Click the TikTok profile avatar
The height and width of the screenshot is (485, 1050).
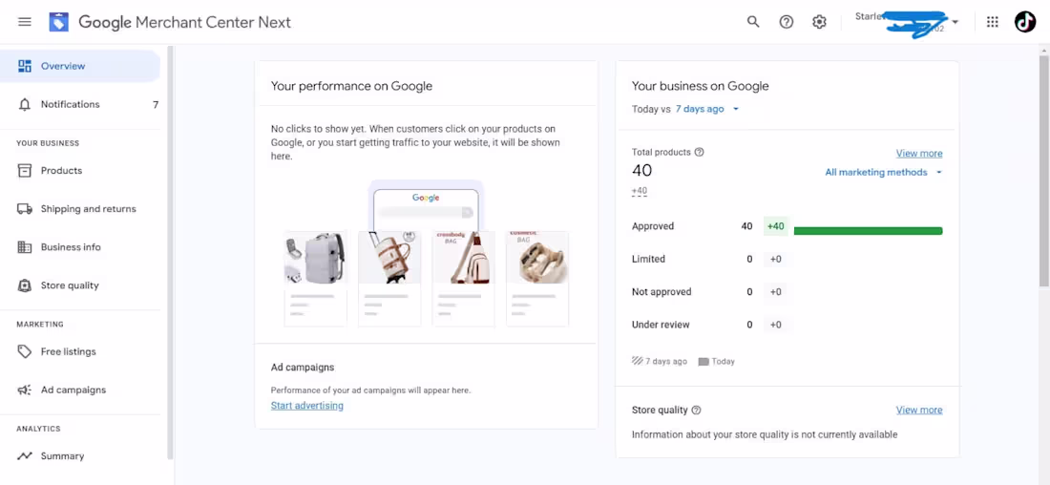click(1024, 22)
